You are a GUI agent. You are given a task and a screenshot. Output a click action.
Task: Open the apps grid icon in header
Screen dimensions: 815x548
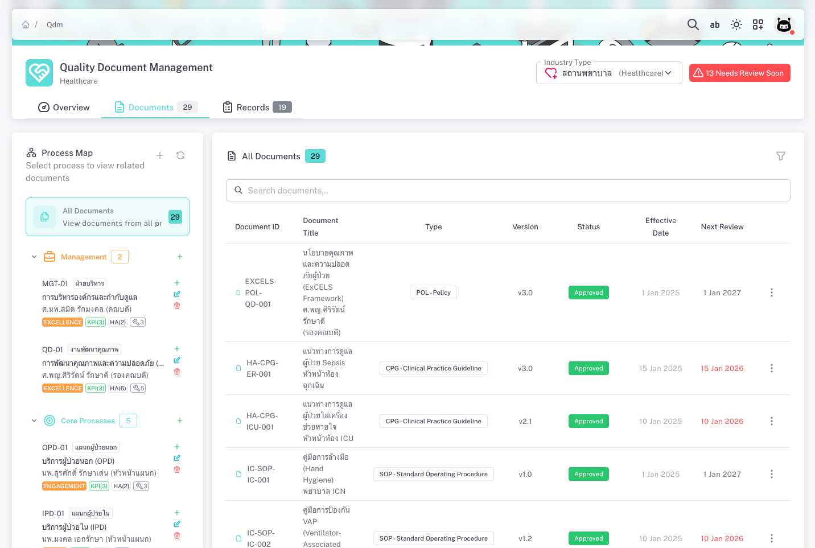tap(758, 24)
